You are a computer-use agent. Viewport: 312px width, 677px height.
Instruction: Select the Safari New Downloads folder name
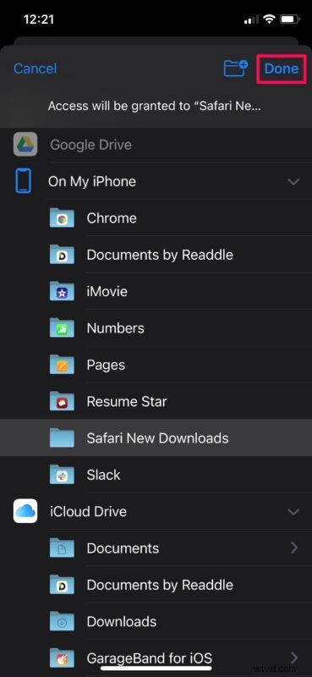point(157,438)
